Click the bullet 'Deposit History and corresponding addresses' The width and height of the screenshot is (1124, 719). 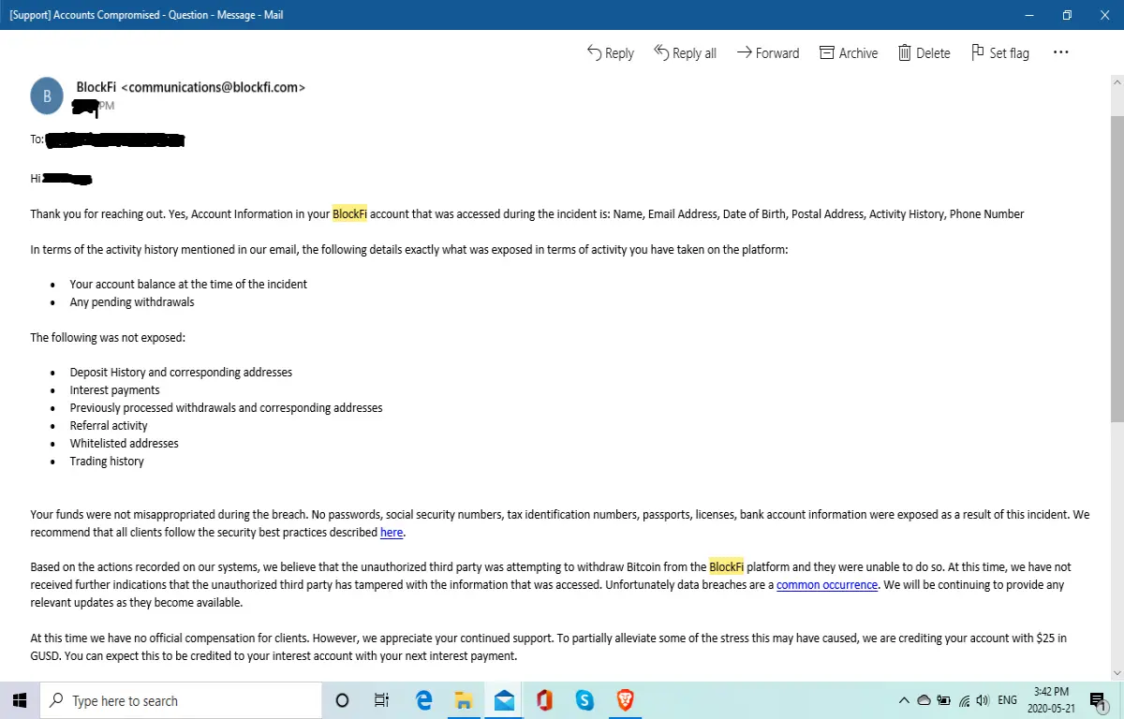click(x=181, y=372)
